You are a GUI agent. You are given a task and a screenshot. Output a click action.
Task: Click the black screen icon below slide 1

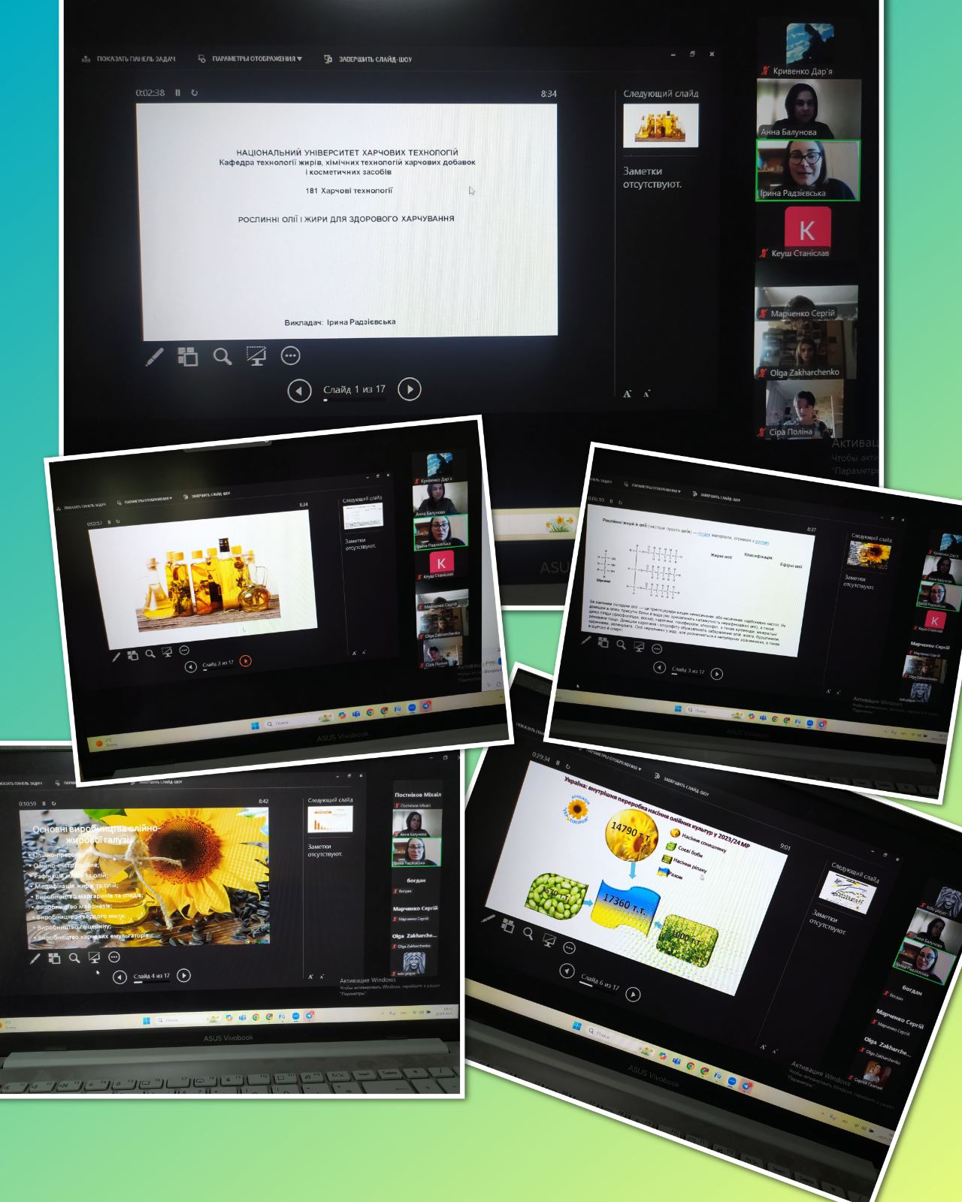[256, 356]
